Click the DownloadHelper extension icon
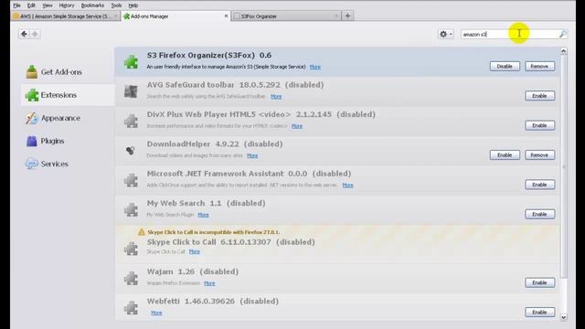This screenshot has height=329, width=585. pyautogui.click(x=130, y=150)
